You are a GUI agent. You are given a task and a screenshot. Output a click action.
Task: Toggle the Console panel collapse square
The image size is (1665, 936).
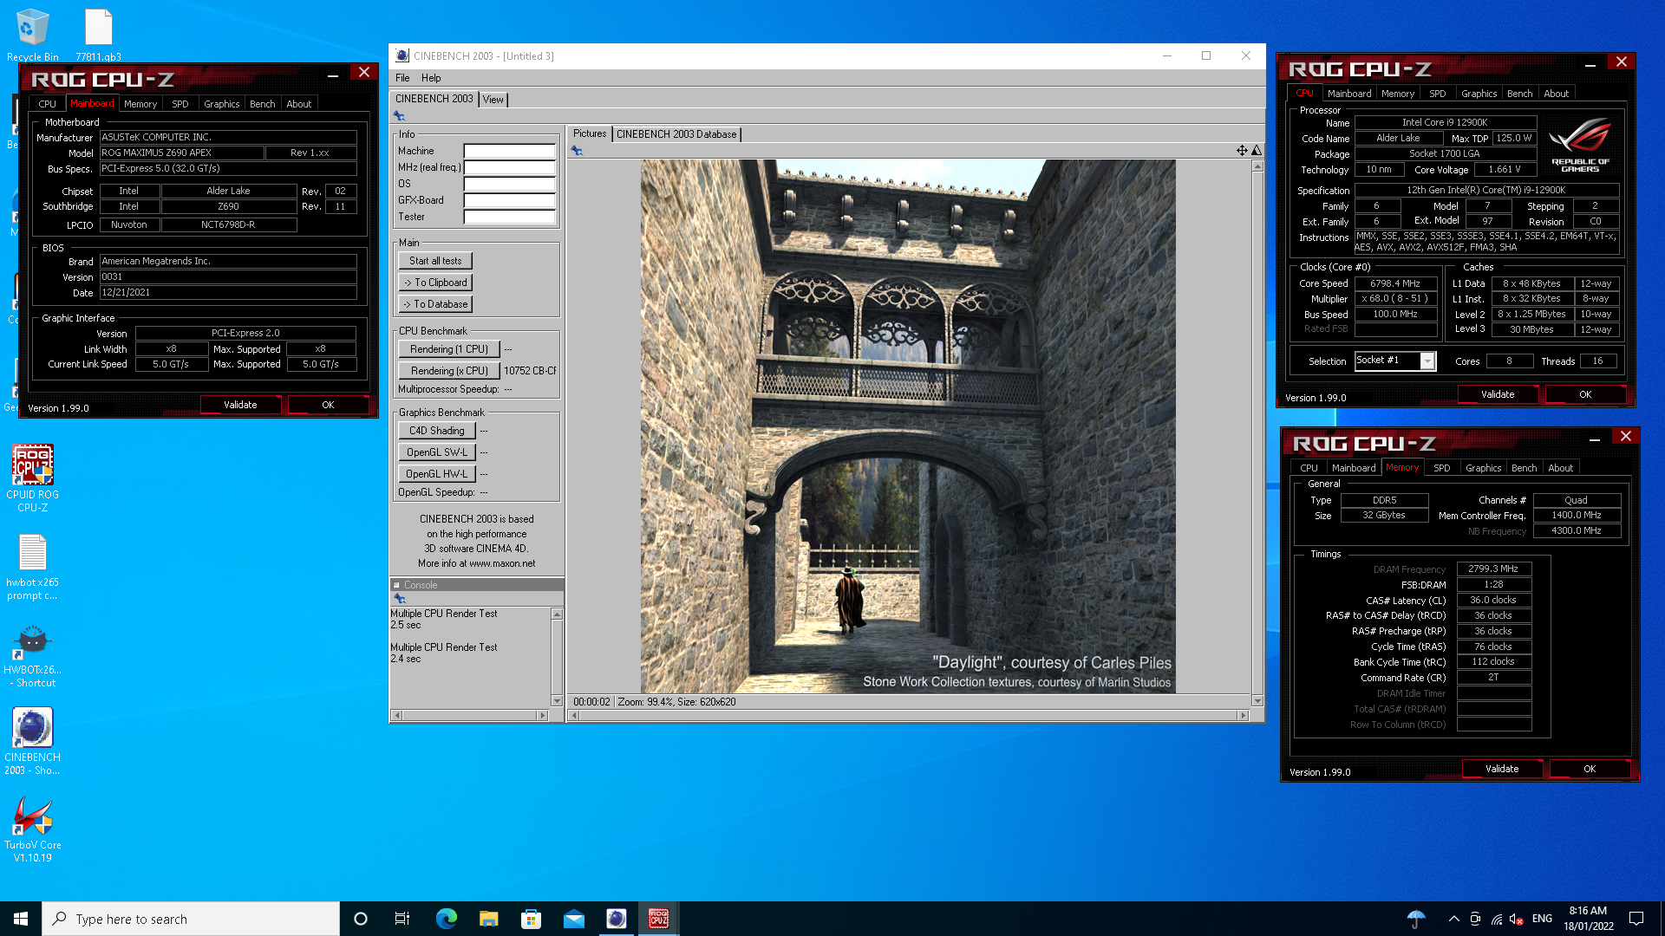[396, 585]
